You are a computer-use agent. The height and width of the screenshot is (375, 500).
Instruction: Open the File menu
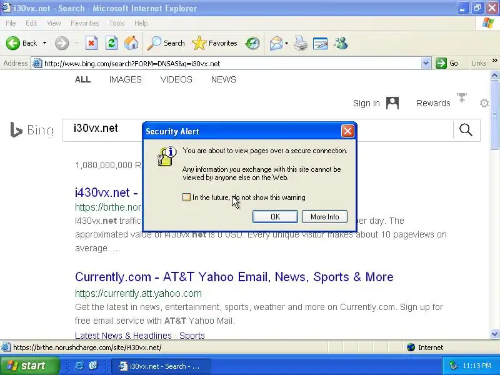(11, 23)
